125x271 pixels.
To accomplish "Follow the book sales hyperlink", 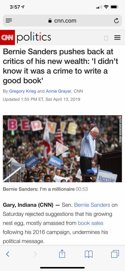I will click(x=90, y=223).
